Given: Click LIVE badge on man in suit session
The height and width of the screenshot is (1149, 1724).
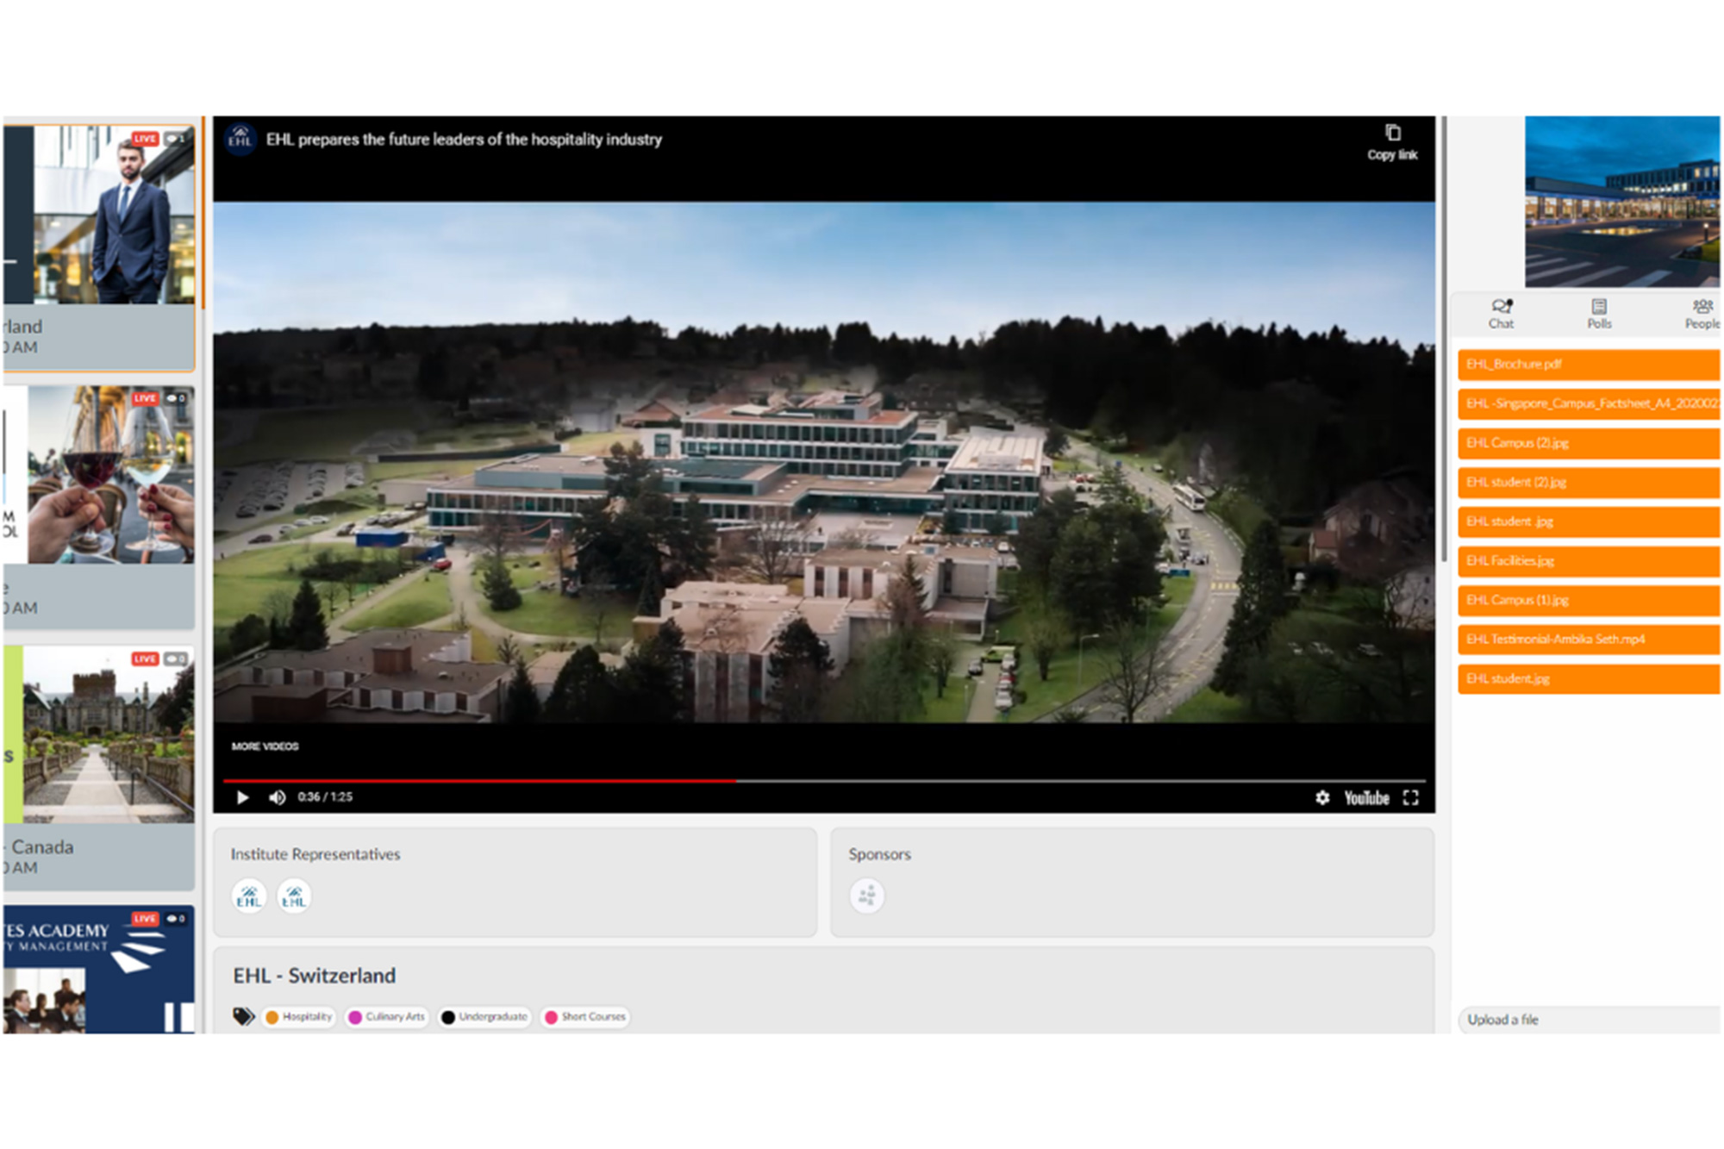Looking at the screenshot, I should [145, 139].
